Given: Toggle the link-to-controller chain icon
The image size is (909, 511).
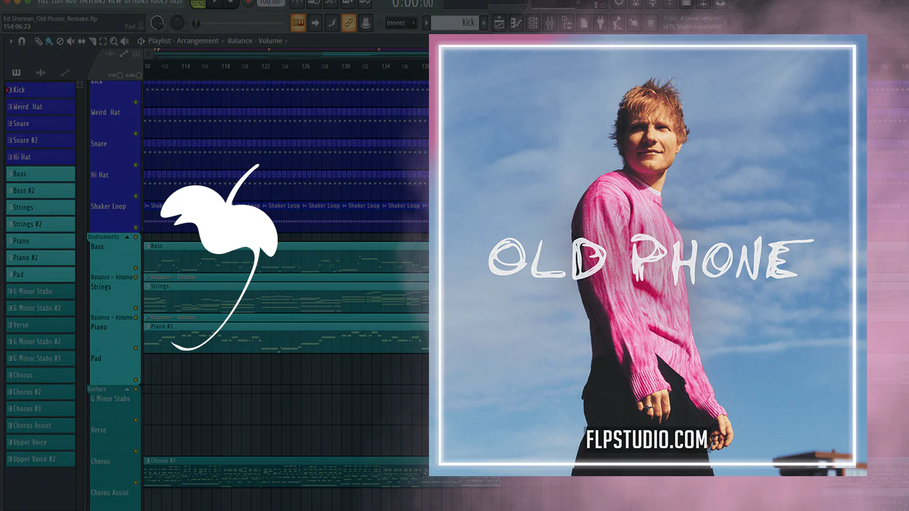Looking at the screenshot, I should pos(349,23).
